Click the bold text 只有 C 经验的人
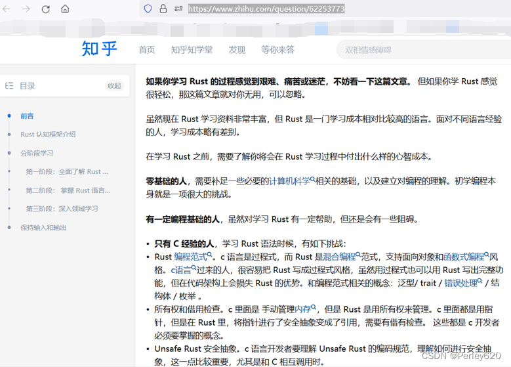511x367 pixels. 184,244
